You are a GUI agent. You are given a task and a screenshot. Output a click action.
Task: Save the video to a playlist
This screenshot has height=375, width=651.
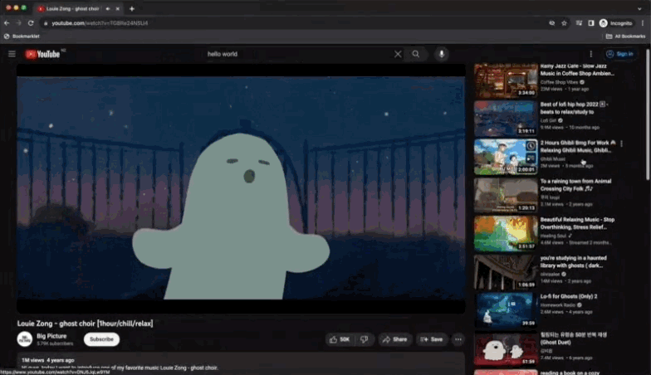pyautogui.click(x=432, y=339)
